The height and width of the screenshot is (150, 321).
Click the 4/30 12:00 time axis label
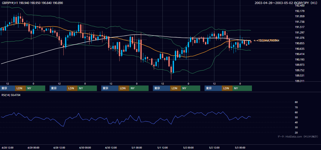point(111,147)
